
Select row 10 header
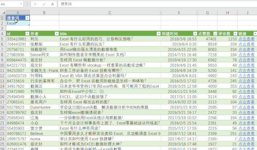tap(2, 65)
